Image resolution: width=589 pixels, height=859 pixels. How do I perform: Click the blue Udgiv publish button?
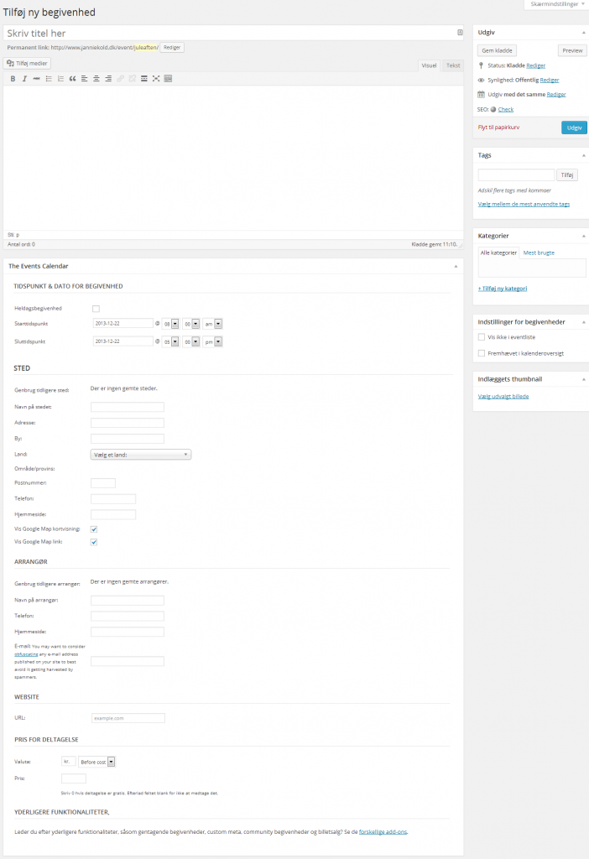(x=574, y=128)
